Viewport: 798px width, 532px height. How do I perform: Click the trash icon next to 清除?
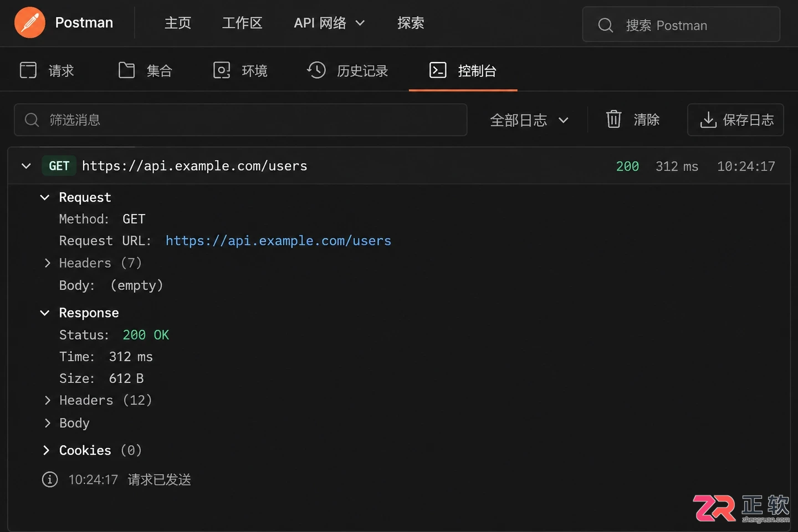(613, 119)
